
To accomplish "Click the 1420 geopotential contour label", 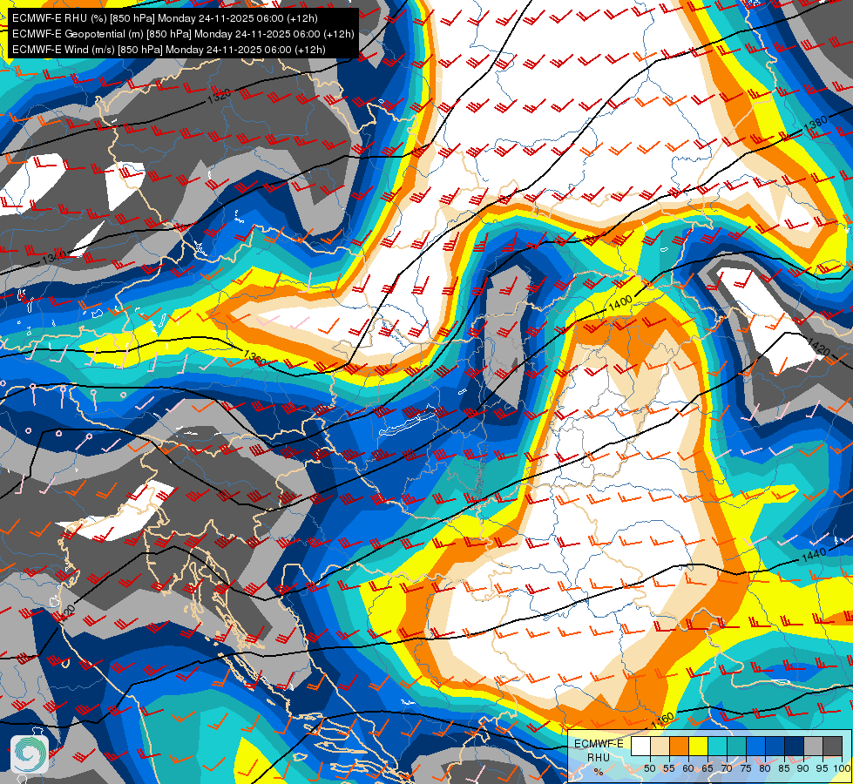I will click(x=817, y=346).
